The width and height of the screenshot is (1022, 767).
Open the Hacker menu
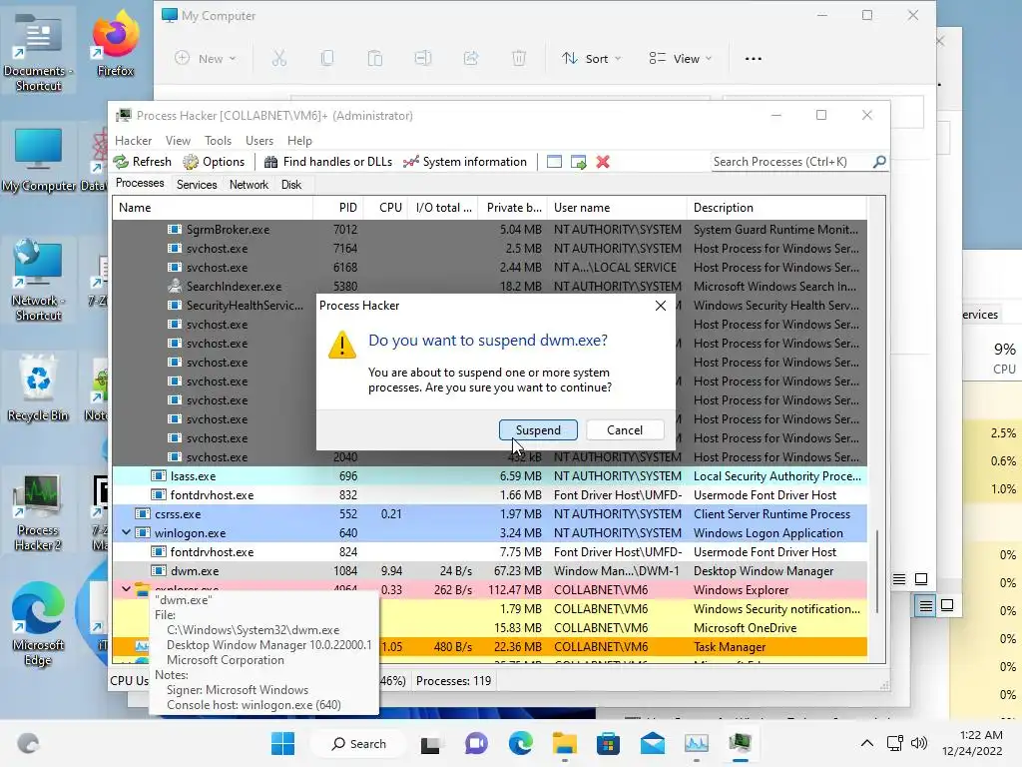(x=133, y=141)
